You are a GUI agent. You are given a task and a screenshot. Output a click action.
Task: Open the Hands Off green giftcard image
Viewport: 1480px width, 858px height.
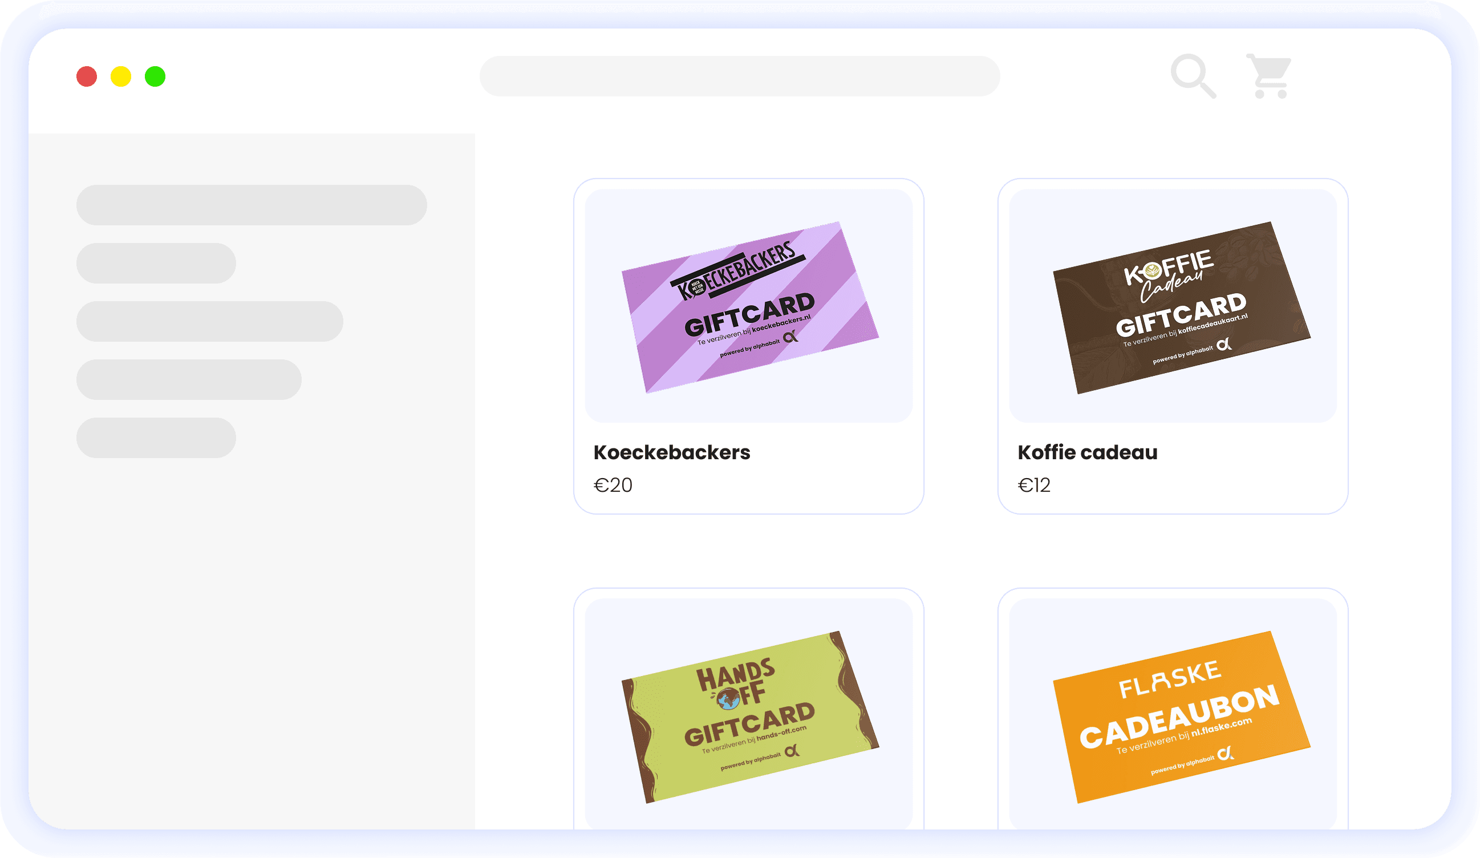point(750,717)
